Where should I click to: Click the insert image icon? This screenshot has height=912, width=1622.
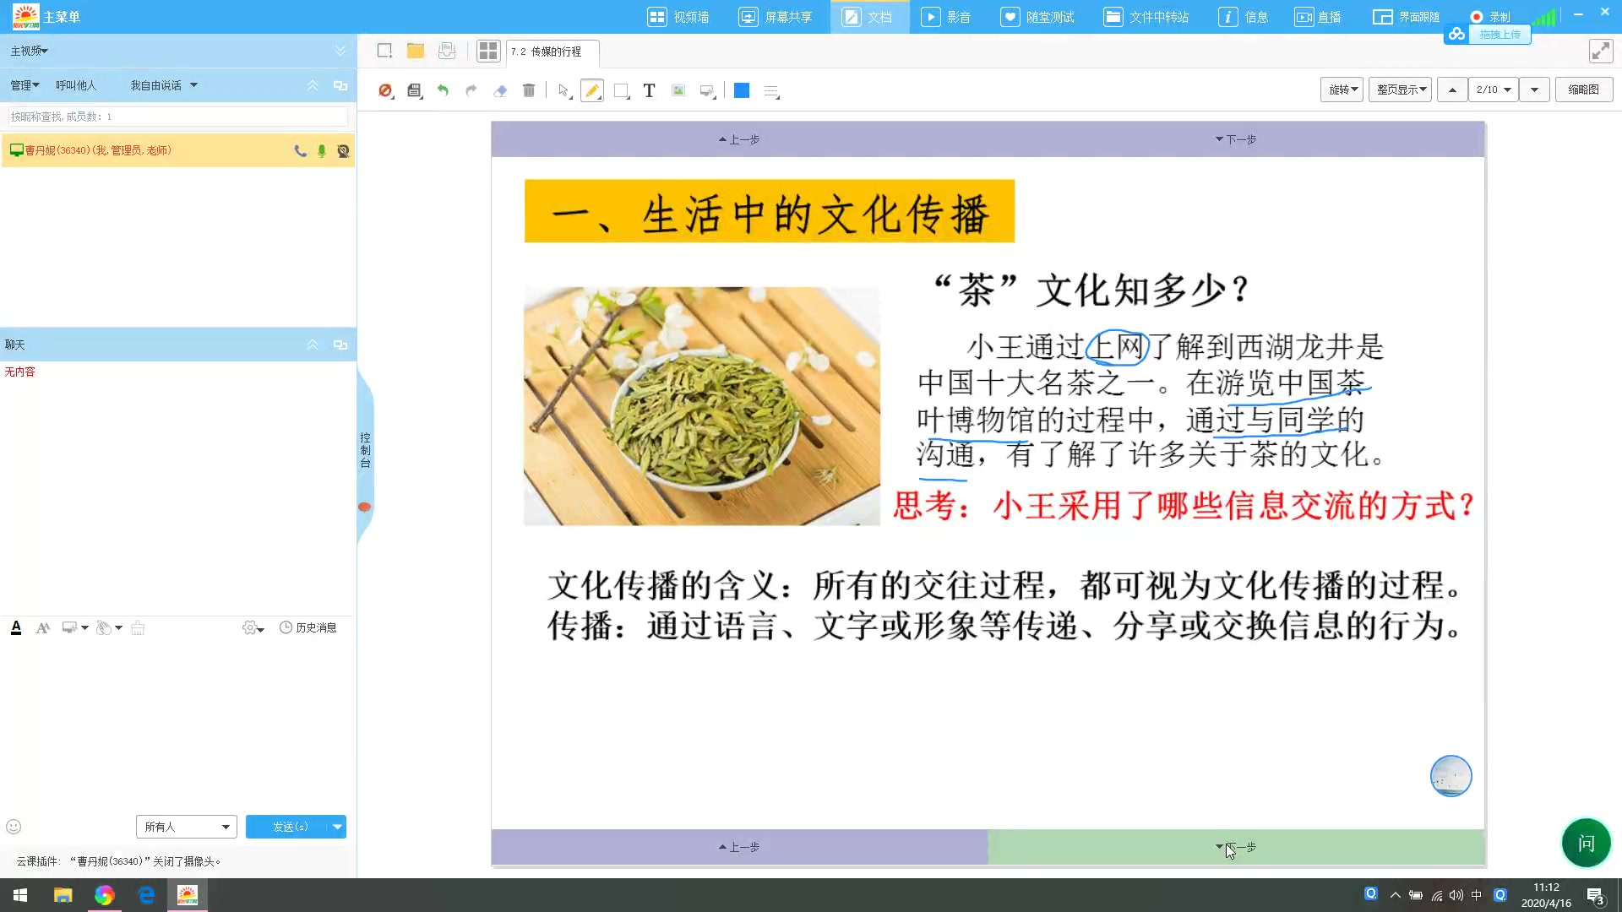click(678, 90)
